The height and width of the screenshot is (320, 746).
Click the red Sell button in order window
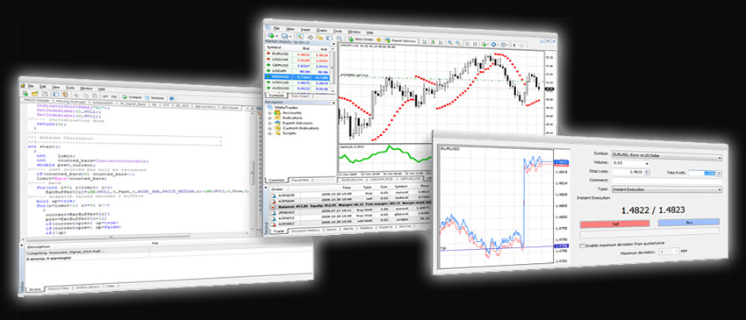tap(614, 223)
